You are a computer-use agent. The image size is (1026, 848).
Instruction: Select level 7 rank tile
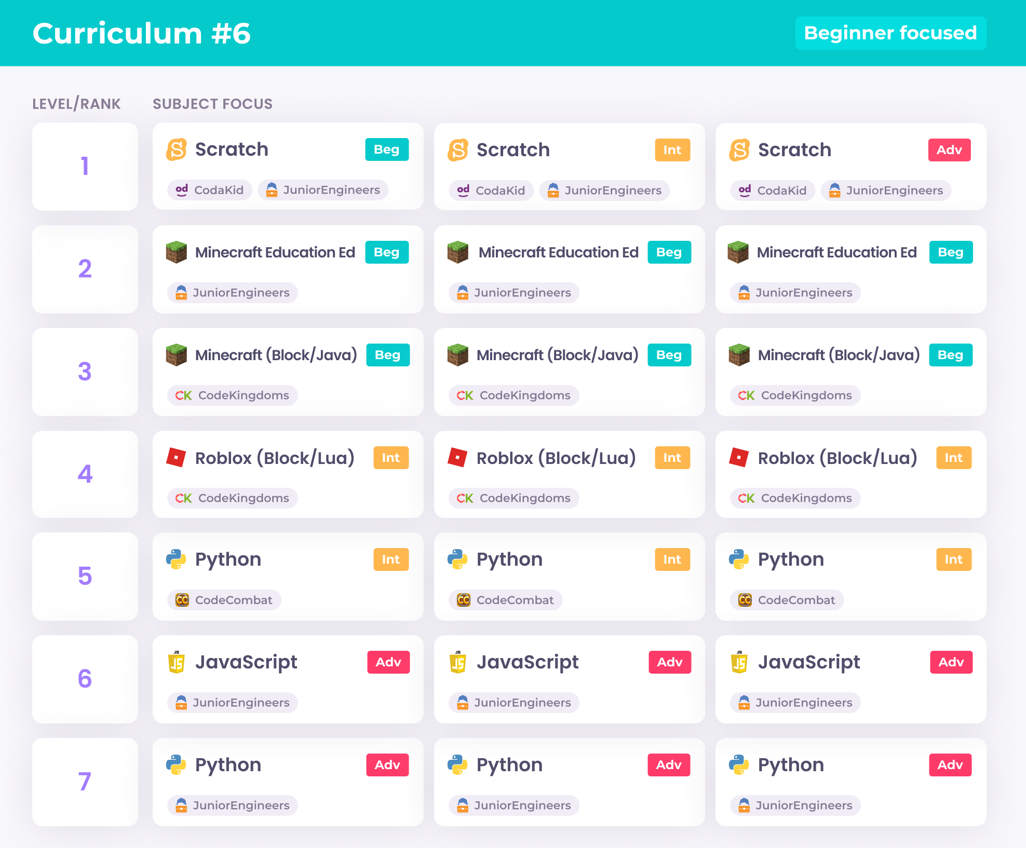tap(85, 782)
